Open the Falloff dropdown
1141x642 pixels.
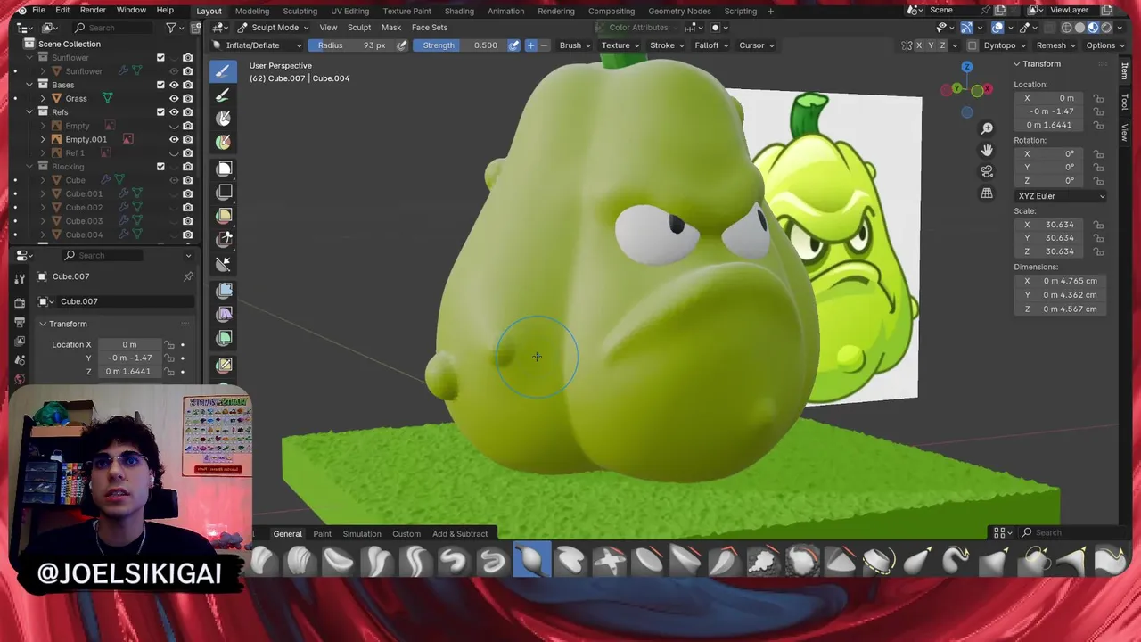[x=711, y=45]
